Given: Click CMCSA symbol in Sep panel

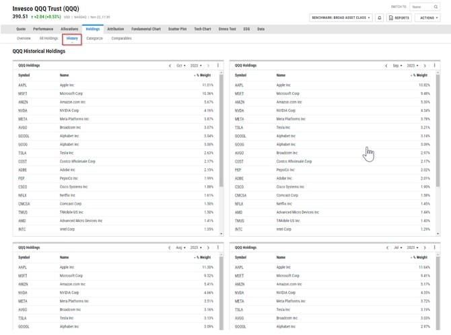Looking at the screenshot, I should pyautogui.click(x=241, y=196).
